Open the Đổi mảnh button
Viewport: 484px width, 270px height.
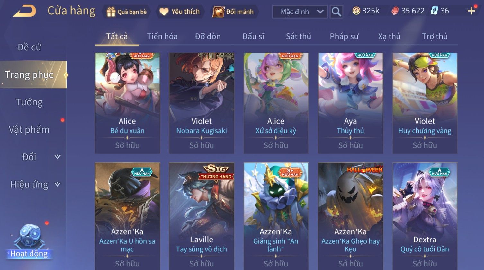[x=234, y=12]
